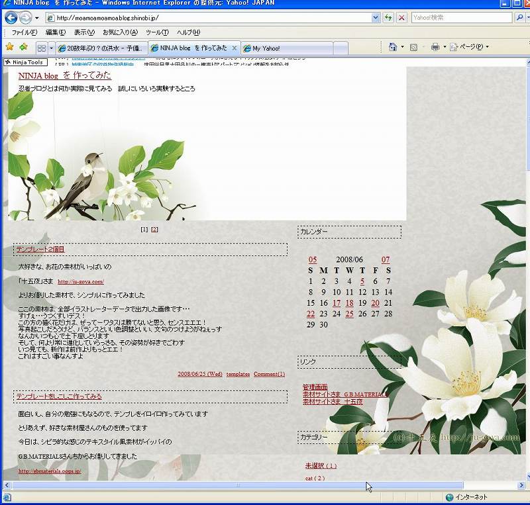Click the Add to Favorites icon
530x505 pixels.
point(23,47)
